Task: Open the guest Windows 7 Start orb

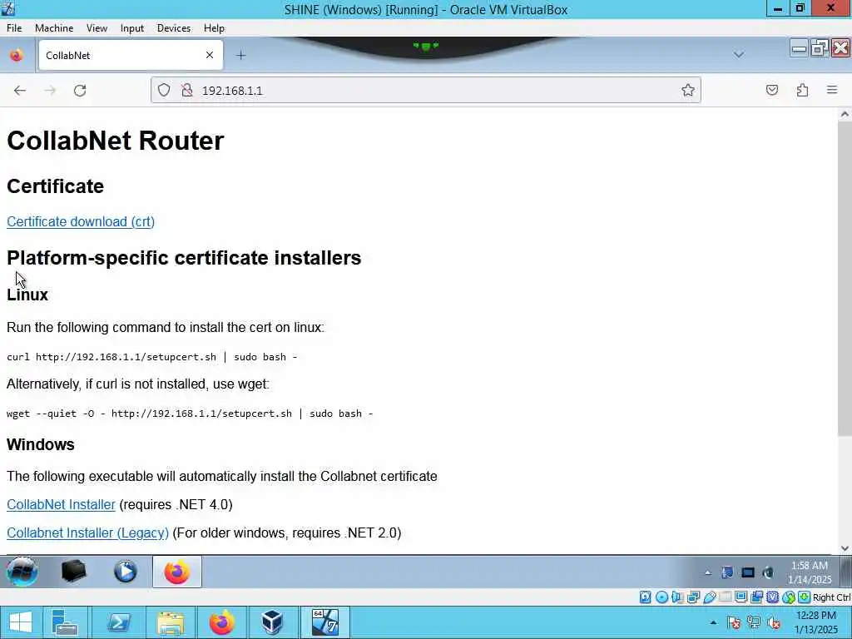Action: coord(22,572)
